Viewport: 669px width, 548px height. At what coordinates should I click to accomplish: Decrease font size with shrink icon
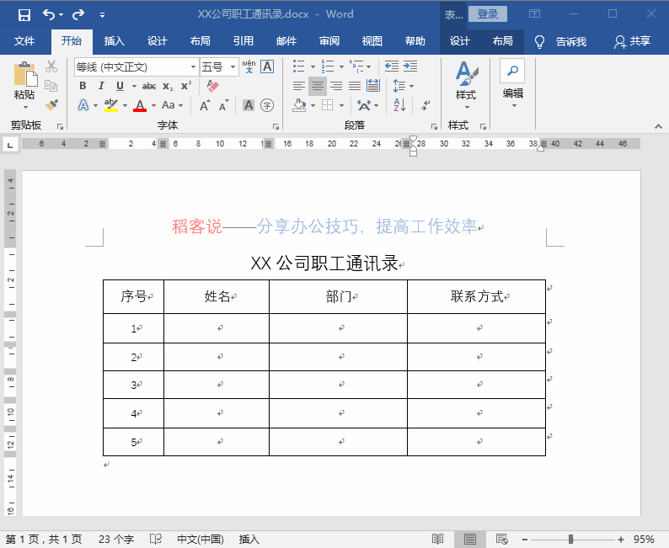[223, 105]
